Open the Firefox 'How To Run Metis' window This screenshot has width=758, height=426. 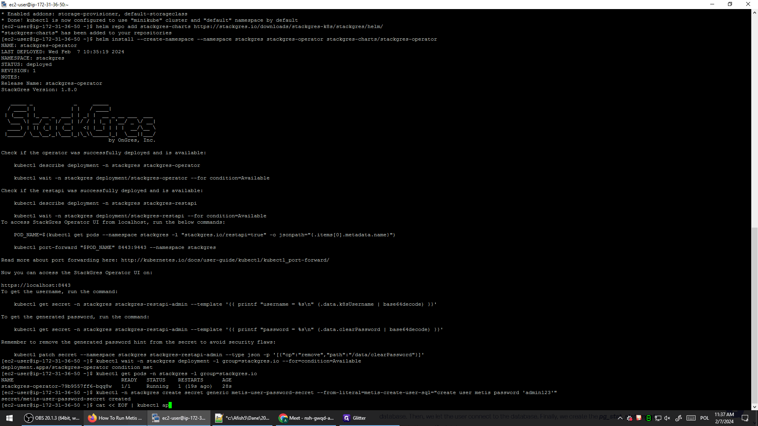point(115,418)
